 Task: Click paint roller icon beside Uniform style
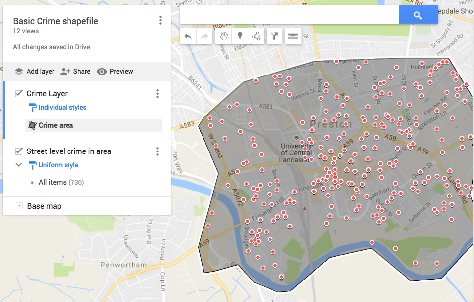[x=32, y=165]
